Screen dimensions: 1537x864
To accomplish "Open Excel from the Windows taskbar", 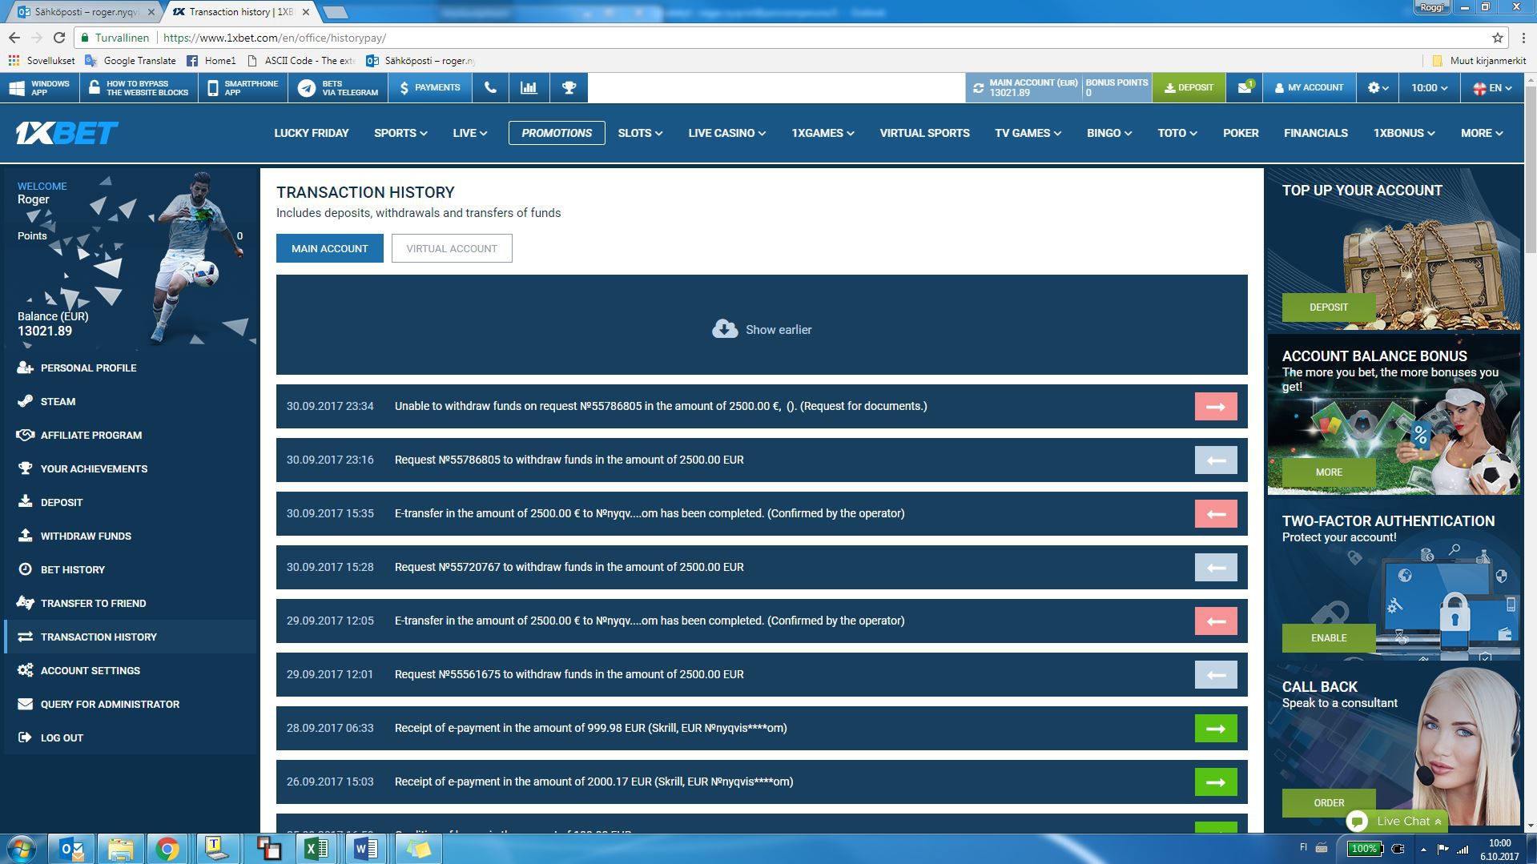I will tap(316, 848).
